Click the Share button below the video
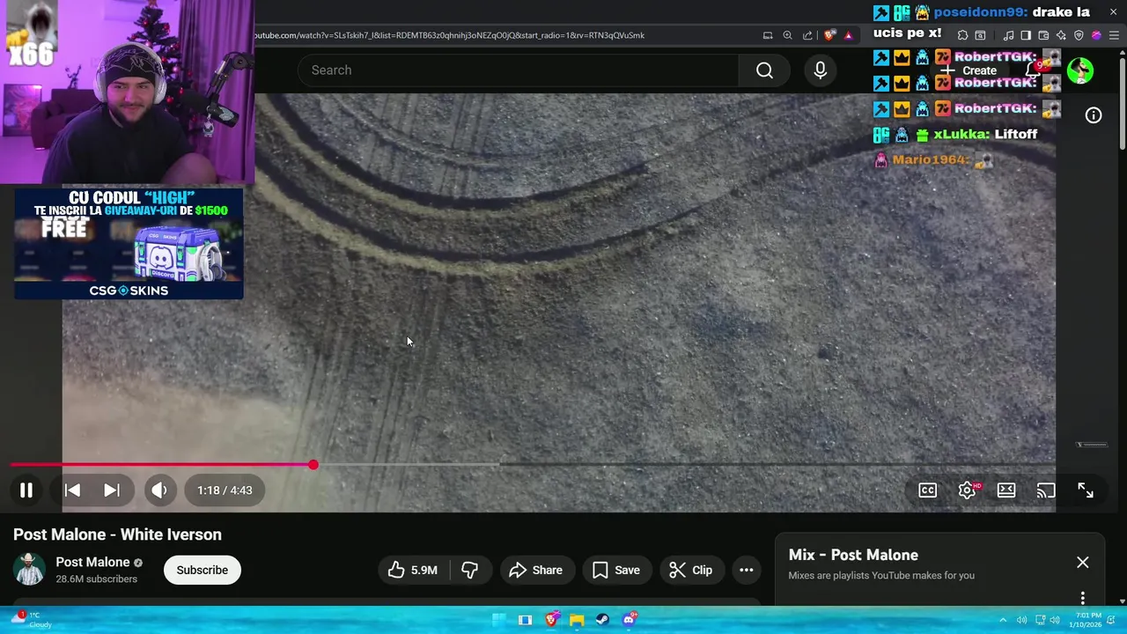The height and width of the screenshot is (634, 1127). pos(536,570)
